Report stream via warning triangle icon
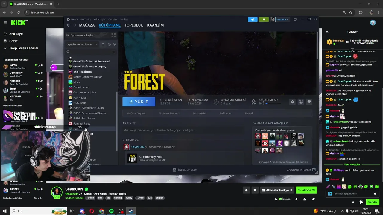The width and height of the screenshot is (383, 215). pyautogui.click(x=305, y=199)
